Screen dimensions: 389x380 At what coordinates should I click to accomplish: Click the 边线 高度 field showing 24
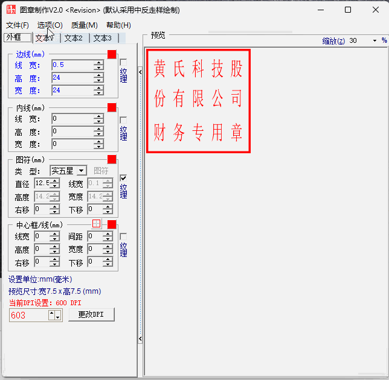coord(72,78)
